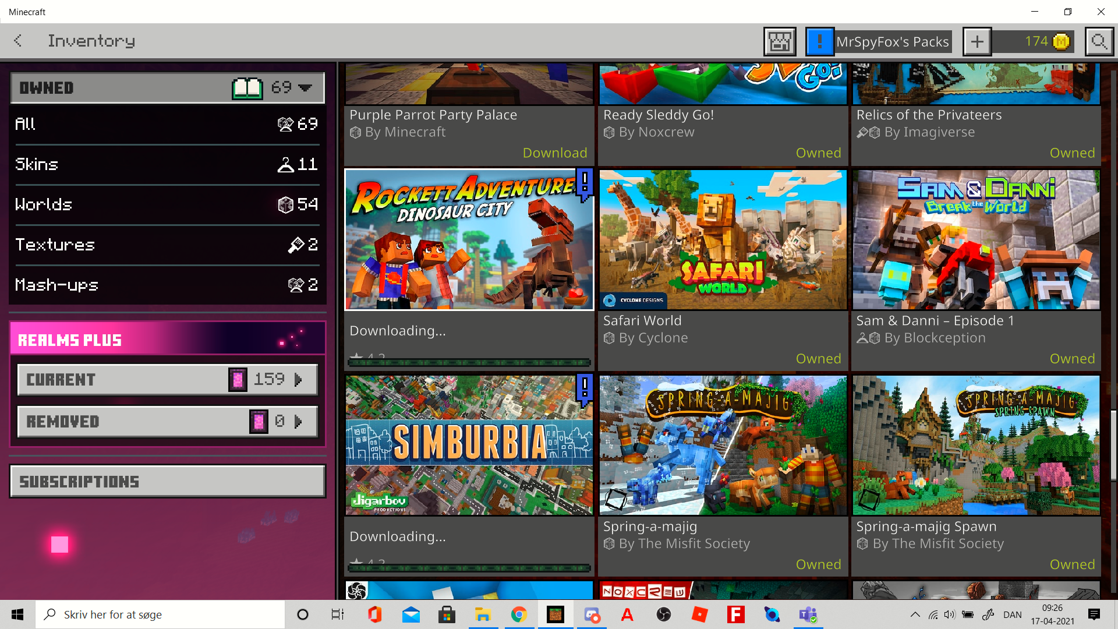The height and width of the screenshot is (629, 1118).
Task: Open the marketplace search magnifier
Action: pyautogui.click(x=1099, y=42)
